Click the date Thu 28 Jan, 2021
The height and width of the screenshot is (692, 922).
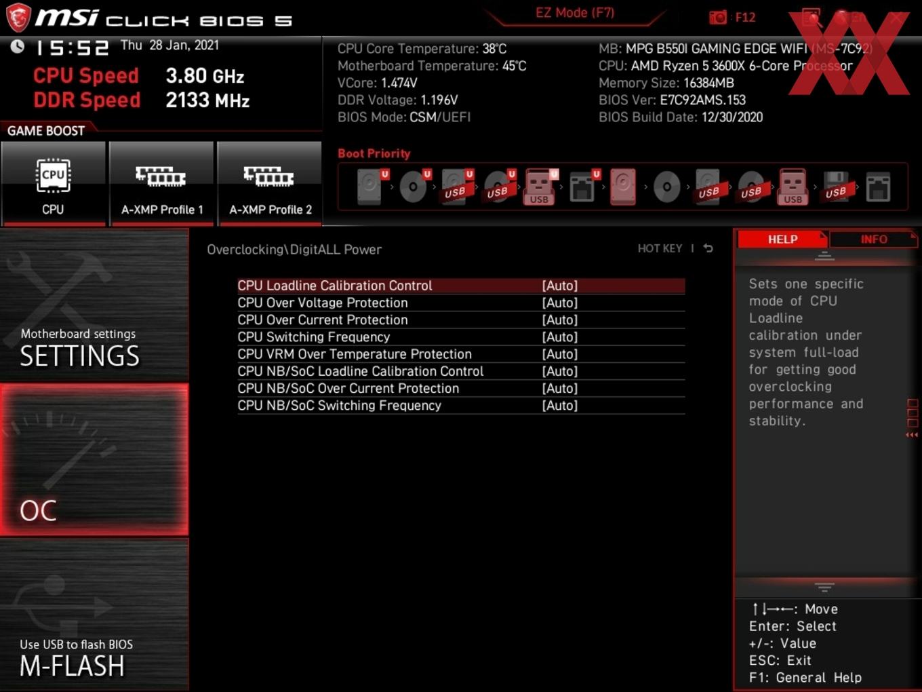[x=169, y=45]
